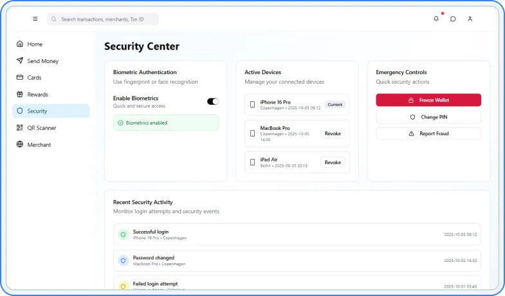Click the Report Fraud button
Viewport: 505px width, 296px height.
click(428, 134)
